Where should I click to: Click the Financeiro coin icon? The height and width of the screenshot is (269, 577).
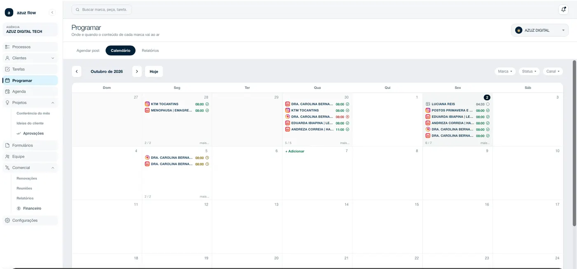(19, 209)
